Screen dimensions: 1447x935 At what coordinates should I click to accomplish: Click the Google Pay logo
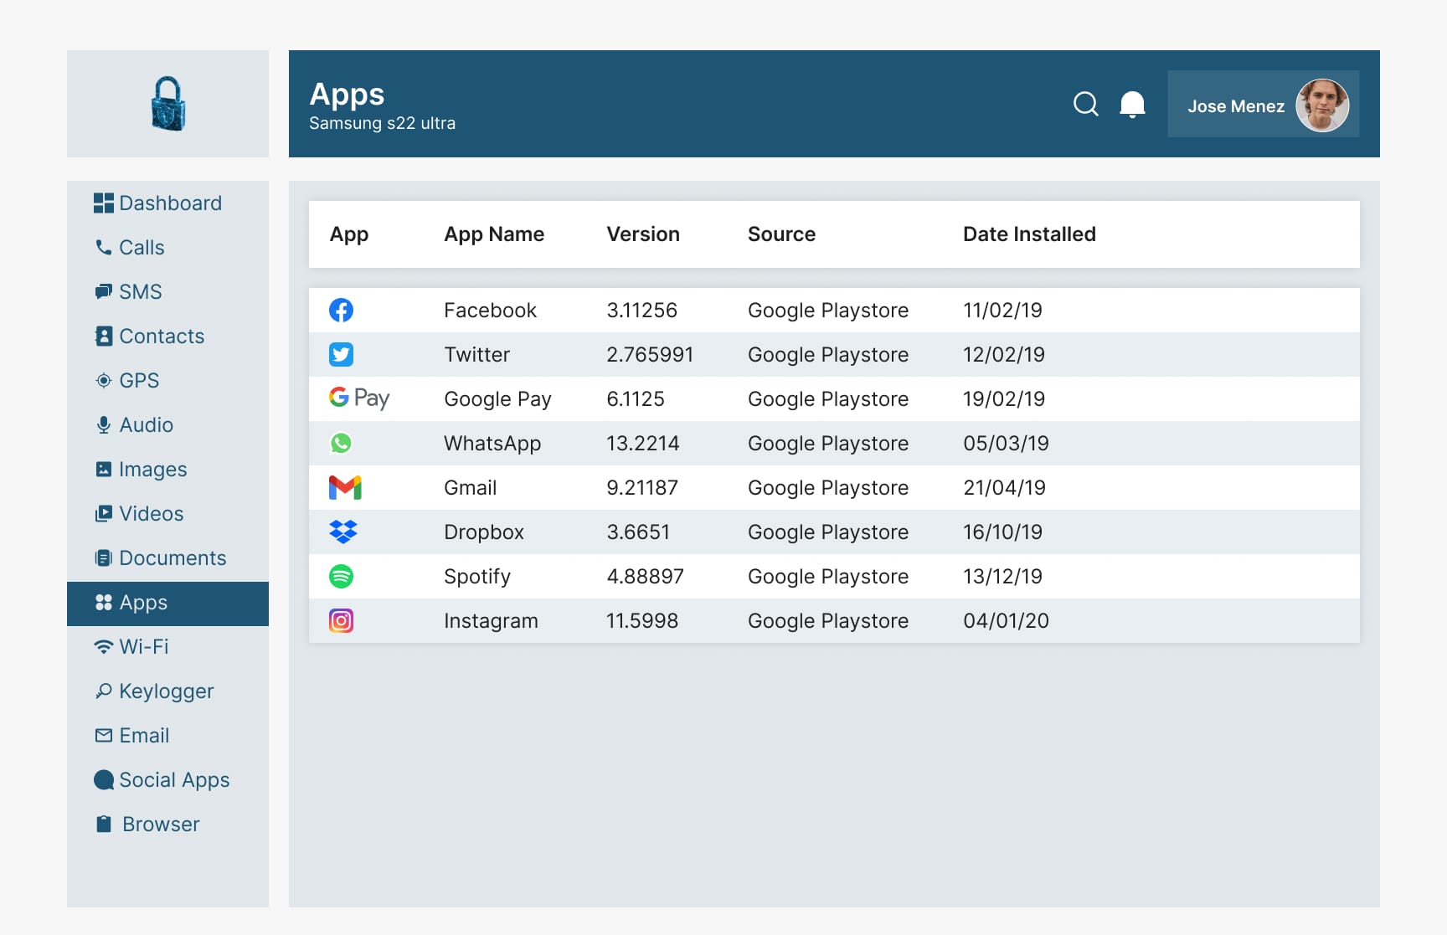pyautogui.click(x=359, y=398)
